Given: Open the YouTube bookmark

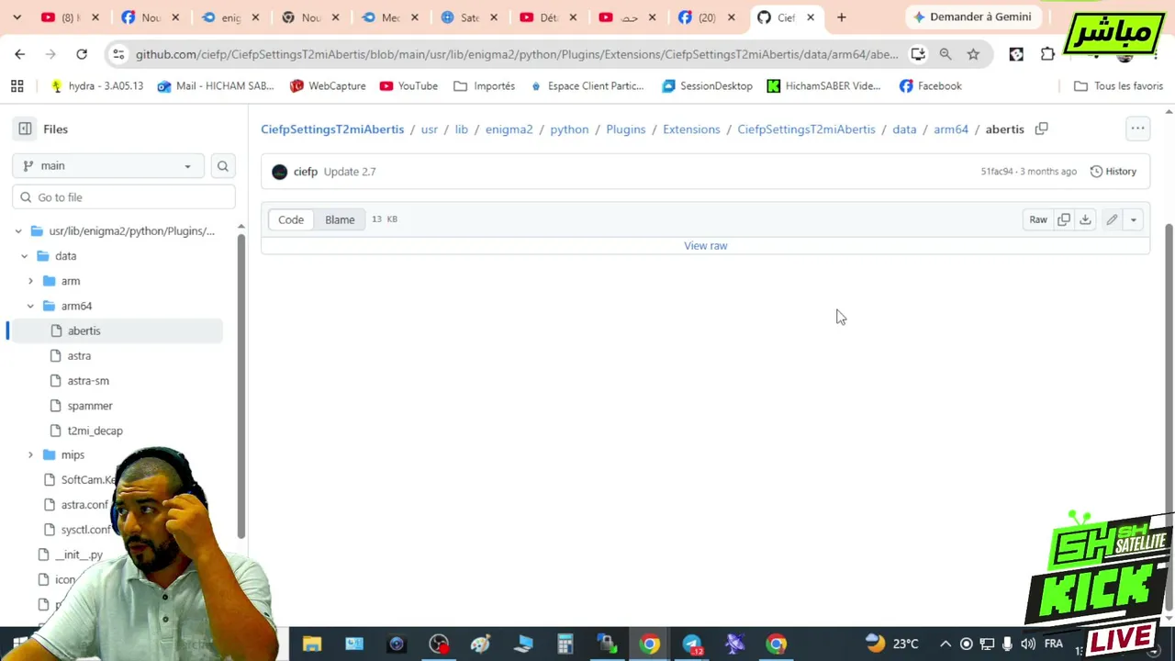Looking at the screenshot, I should [408, 86].
